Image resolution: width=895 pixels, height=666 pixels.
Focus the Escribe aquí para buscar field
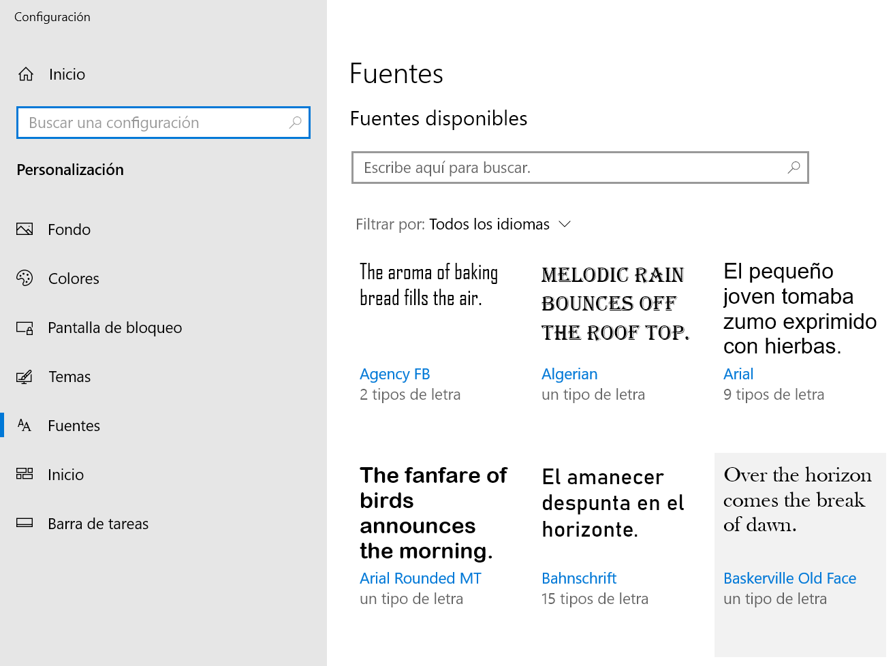click(580, 168)
